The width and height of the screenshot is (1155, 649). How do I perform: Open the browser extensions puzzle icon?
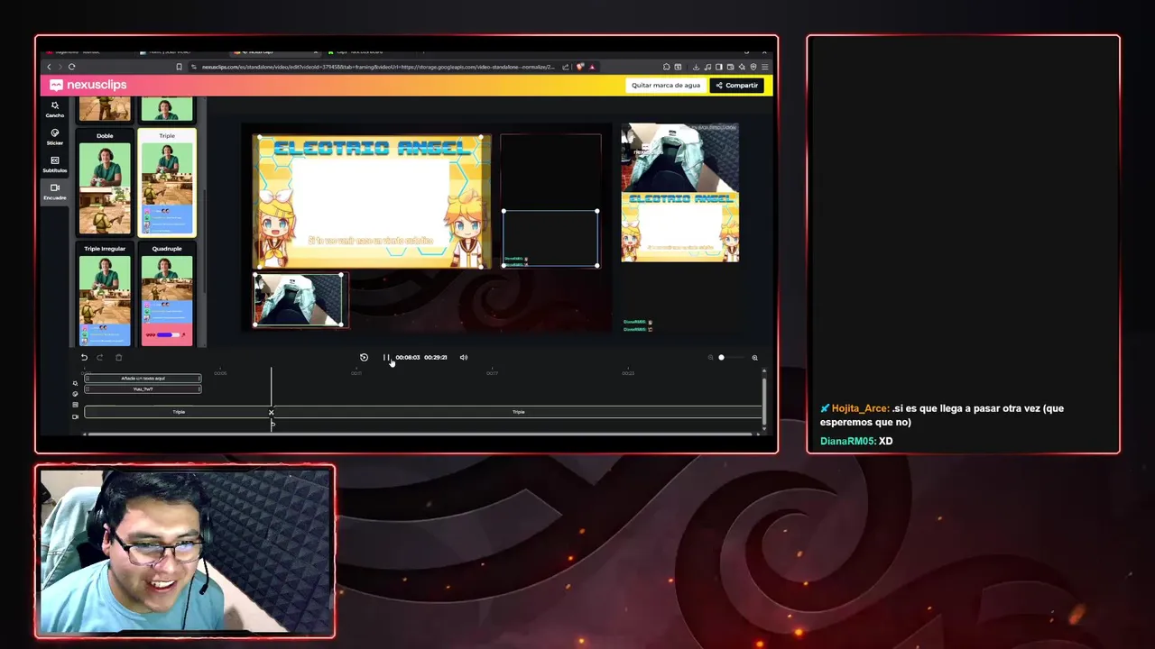click(x=666, y=67)
